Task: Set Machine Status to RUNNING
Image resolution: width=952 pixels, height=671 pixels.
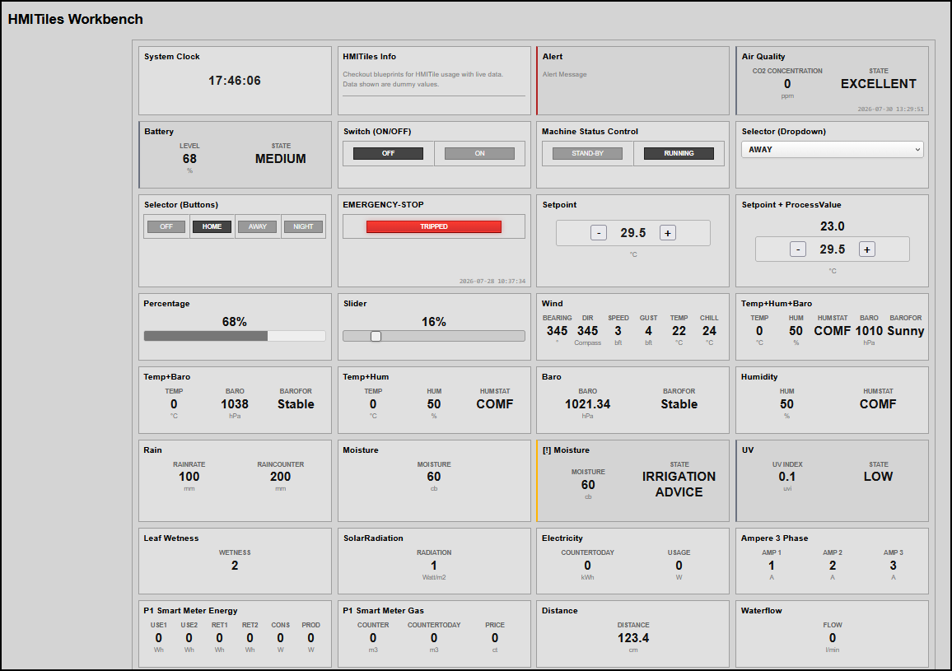Action: tap(679, 154)
